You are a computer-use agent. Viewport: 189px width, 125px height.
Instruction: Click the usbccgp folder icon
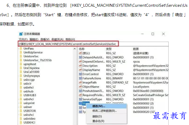click(21, 80)
